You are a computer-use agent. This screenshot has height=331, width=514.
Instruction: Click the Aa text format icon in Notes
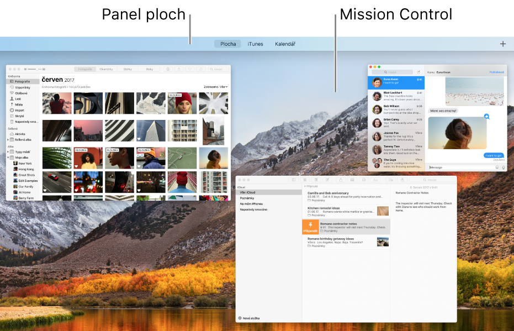(x=375, y=180)
